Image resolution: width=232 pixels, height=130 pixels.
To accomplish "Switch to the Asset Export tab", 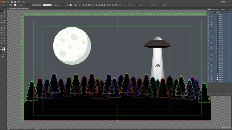I will point(216,9).
